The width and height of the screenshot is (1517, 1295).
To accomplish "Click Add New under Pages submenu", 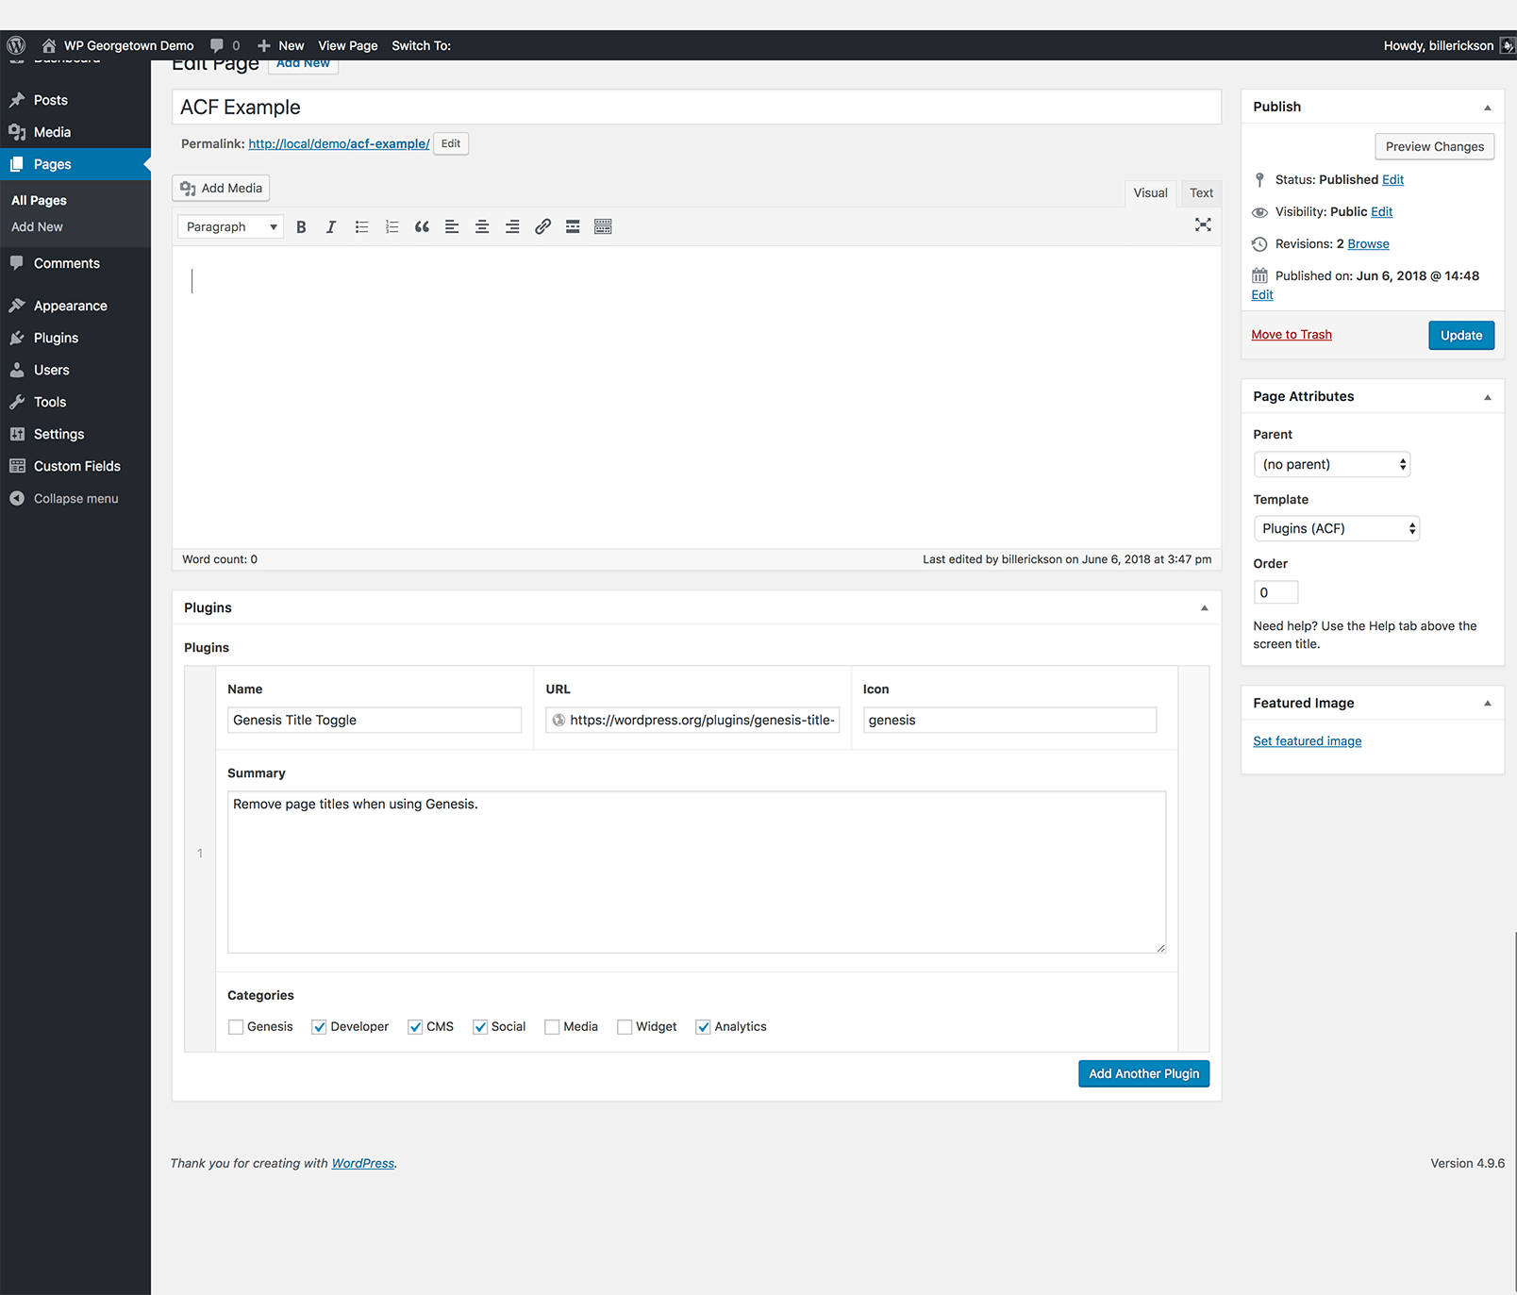I will [x=37, y=226].
